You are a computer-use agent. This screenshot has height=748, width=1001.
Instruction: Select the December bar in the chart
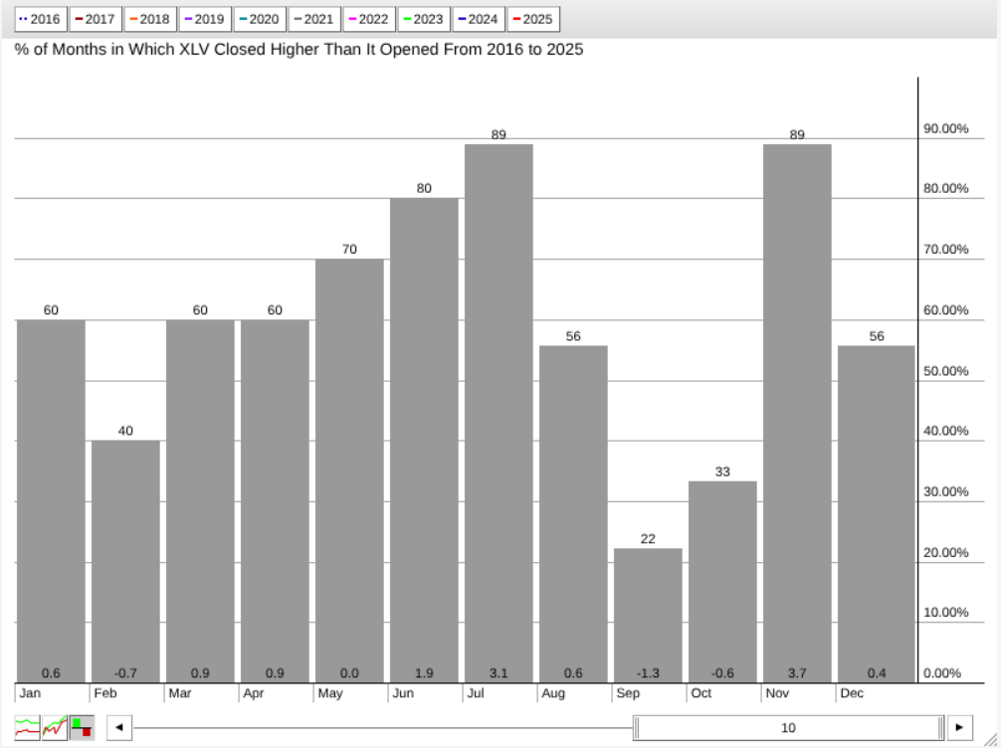[x=877, y=514]
